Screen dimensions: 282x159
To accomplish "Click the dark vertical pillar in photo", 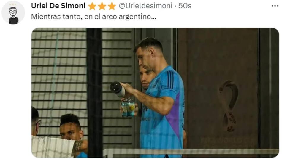I will point(94,93).
